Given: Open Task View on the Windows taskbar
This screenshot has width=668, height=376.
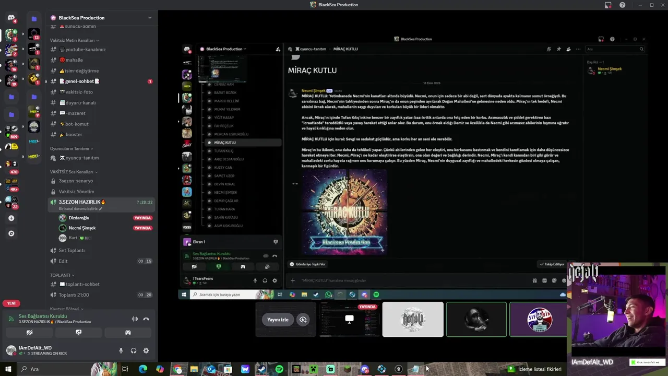Looking at the screenshot, I should click(x=125, y=369).
